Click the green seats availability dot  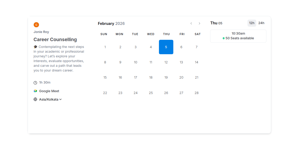click(x=224, y=38)
